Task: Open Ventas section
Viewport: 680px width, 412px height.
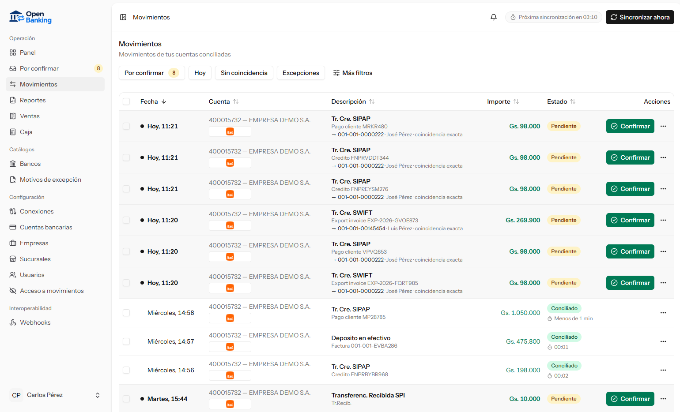Action: [55, 116]
